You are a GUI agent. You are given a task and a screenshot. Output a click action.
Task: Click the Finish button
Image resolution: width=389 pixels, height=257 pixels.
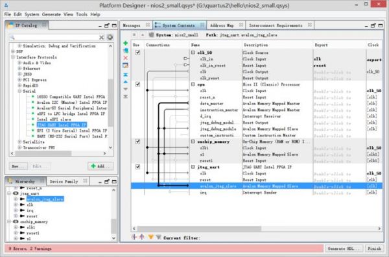(x=374, y=249)
